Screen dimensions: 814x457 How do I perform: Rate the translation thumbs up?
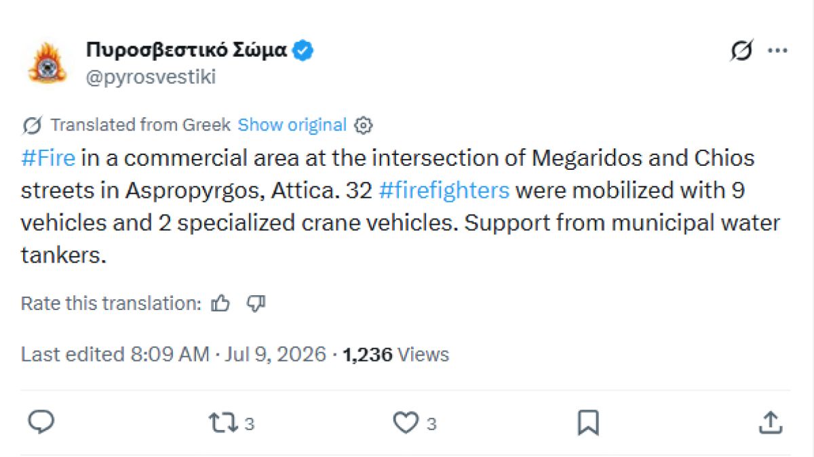(220, 304)
